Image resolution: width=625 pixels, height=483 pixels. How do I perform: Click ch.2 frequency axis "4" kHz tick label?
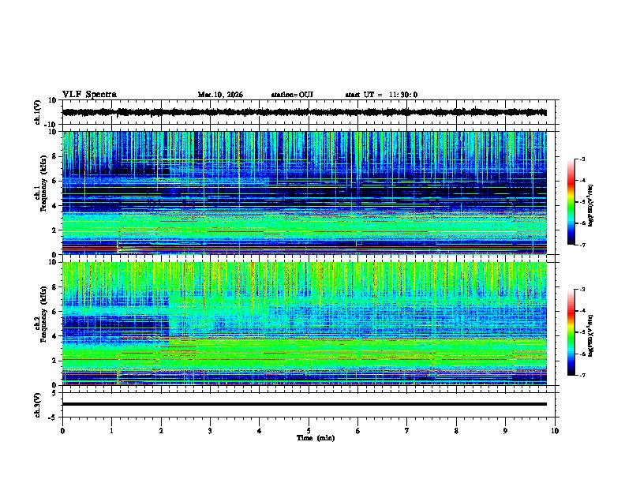[55, 336]
